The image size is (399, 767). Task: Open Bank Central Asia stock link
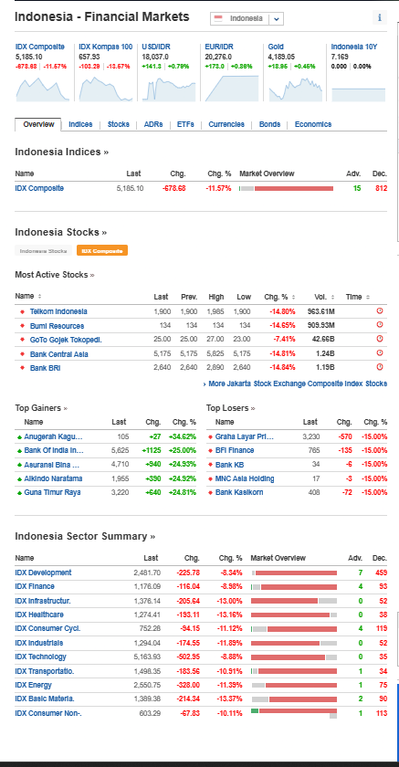point(59,353)
